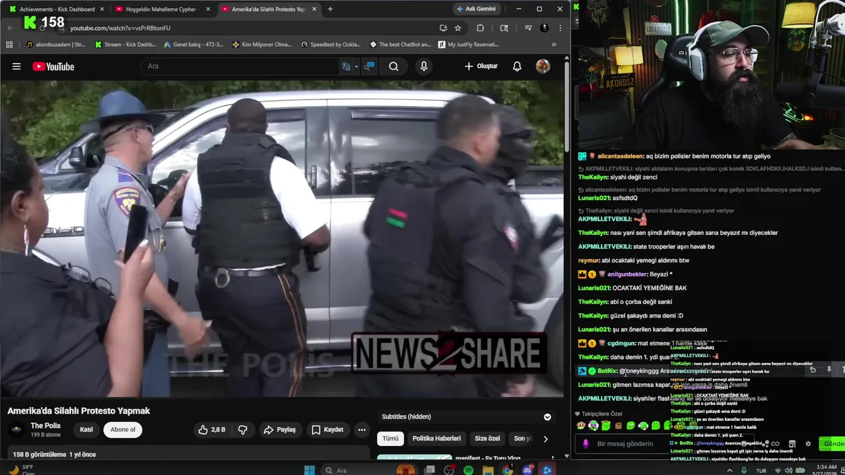This screenshot has height=475, width=845.
Task: Open File Explorer folder in taskbar
Action: (x=488, y=470)
